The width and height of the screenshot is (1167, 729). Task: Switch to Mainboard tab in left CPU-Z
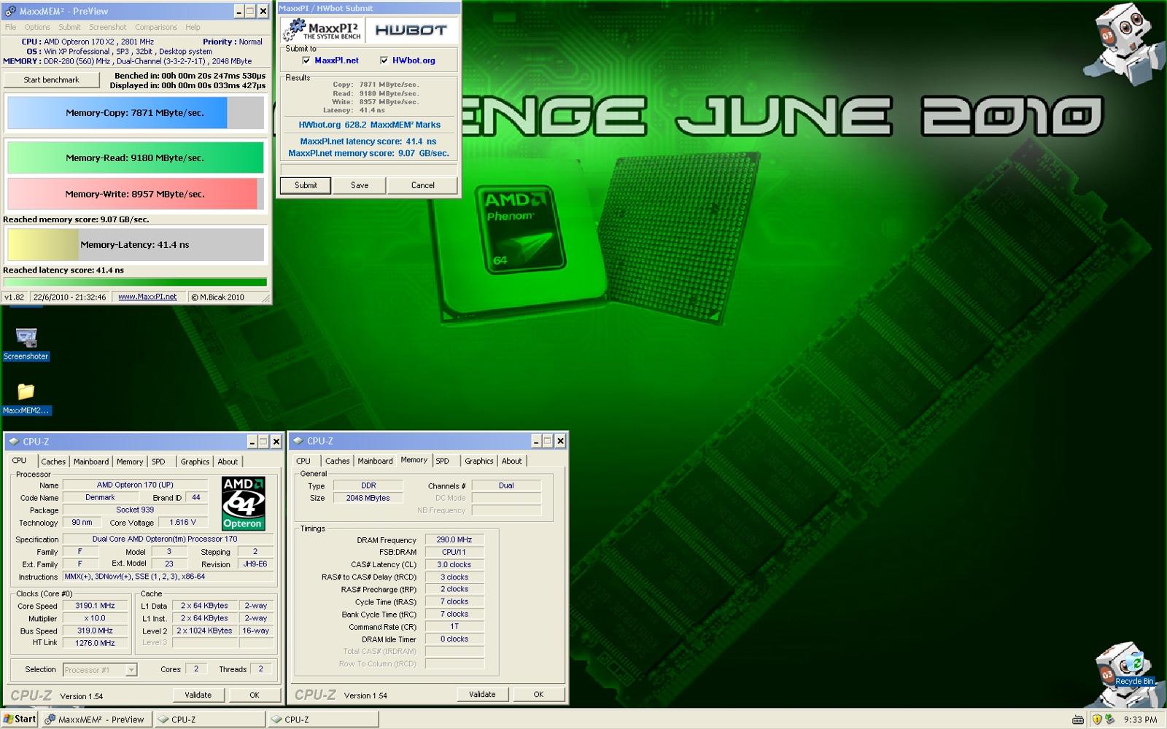click(x=91, y=461)
